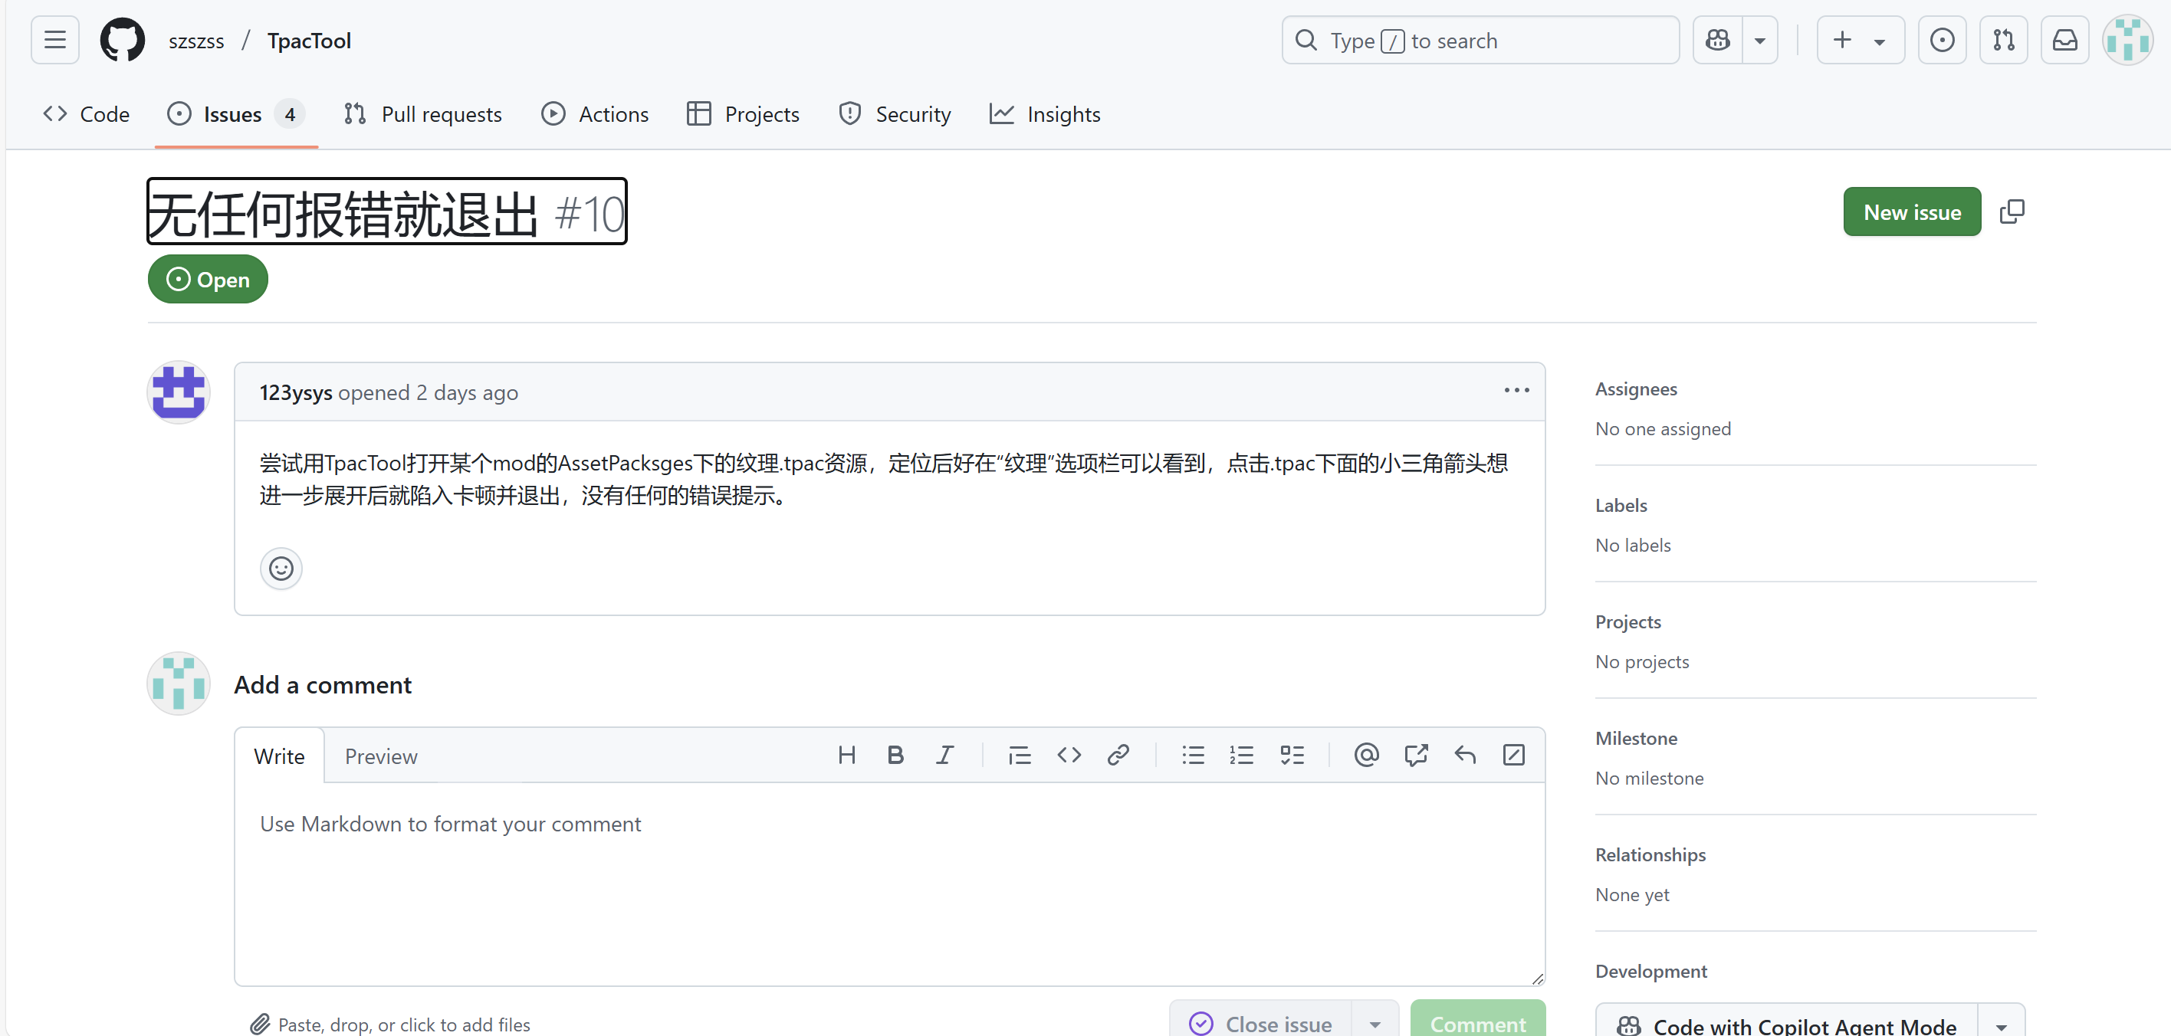The height and width of the screenshot is (1036, 2171).
Task: Open the emoji reaction picker
Action: (x=281, y=569)
